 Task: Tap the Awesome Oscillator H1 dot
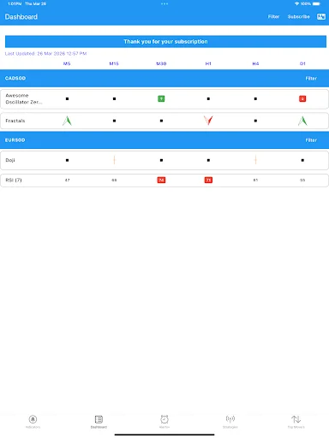pyautogui.click(x=208, y=98)
